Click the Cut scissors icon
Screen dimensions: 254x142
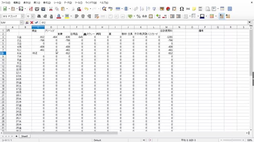tap(51, 9)
